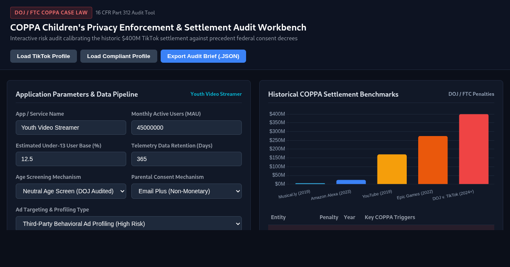Screen dimensions: 510x267
Task: Click the DOJ / FTC Penalties label
Action: 471,94
